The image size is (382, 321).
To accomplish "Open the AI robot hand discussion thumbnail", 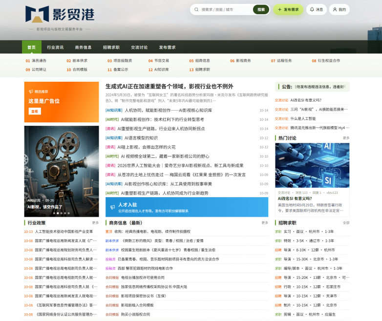I will [312, 165].
